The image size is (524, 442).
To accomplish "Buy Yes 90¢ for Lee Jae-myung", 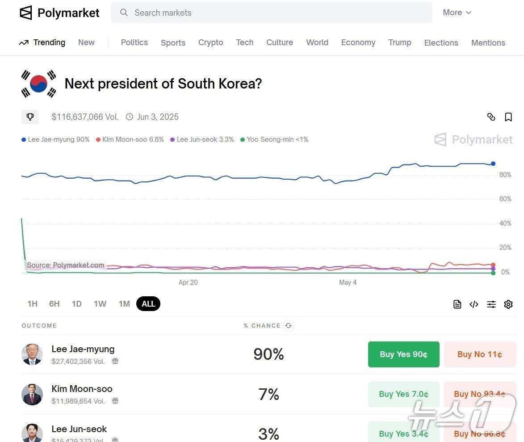I will (x=403, y=354).
